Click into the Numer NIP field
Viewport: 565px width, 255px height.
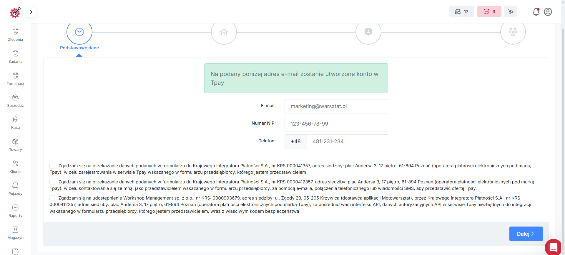336,124
